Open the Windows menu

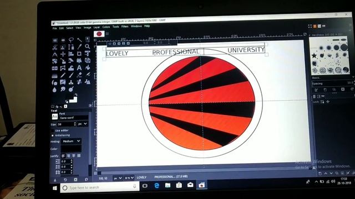click(136, 26)
